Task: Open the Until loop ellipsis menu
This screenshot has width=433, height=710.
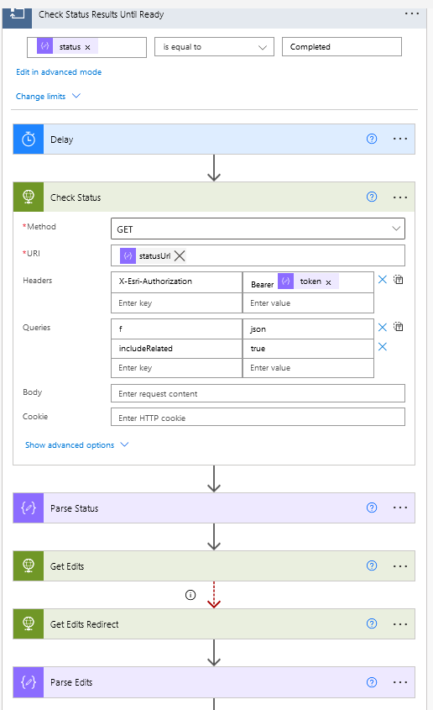Action: coord(412,14)
